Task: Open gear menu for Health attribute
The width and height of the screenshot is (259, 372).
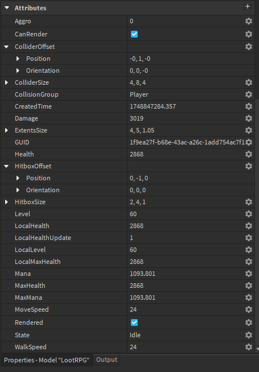Action: [249, 154]
